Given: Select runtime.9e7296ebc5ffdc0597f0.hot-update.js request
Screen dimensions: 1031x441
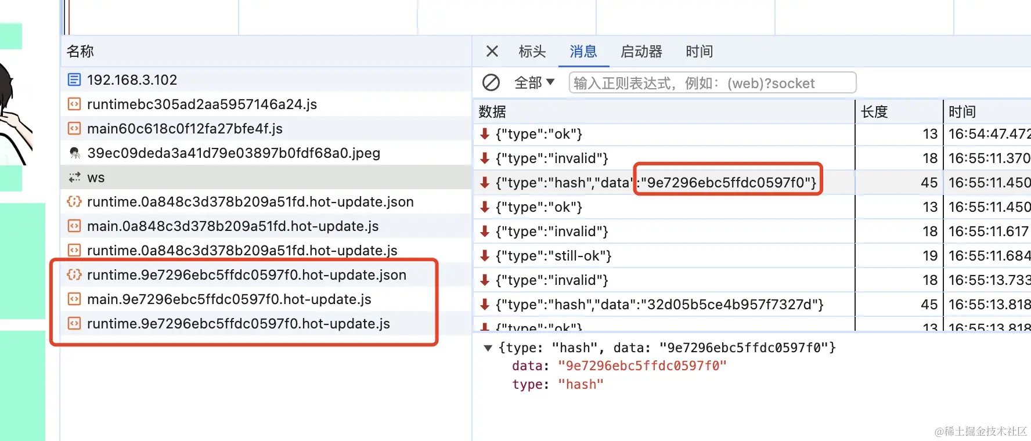Looking at the screenshot, I should click(266, 323).
